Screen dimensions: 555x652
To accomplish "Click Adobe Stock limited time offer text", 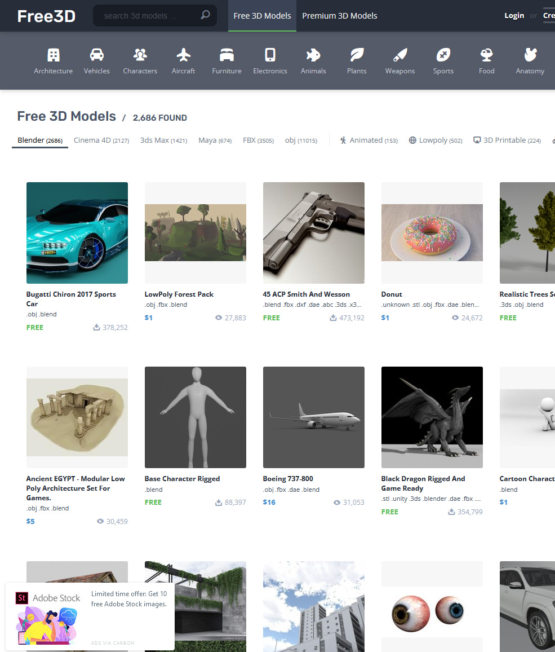I will click(129, 599).
